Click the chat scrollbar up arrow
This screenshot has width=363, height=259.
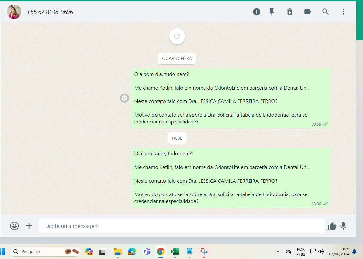click(355, 24)
